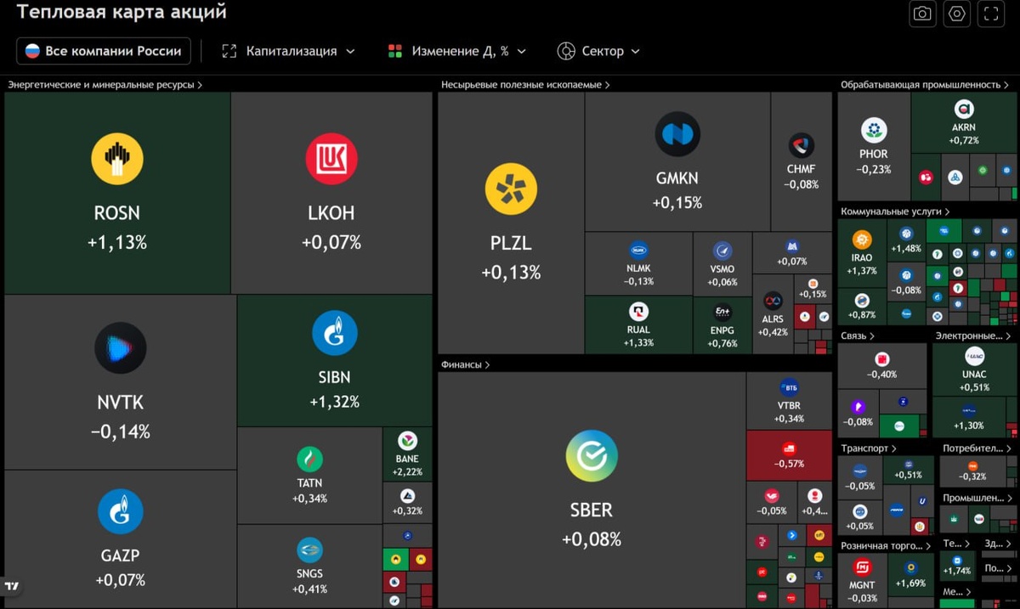Select the RUAL Rusal tile
This screenshot has width=1020, height=609.
[x=638, y=325]
